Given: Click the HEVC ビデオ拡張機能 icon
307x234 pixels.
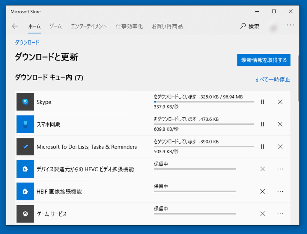Looking at the screenshot, I should (25, 169).
